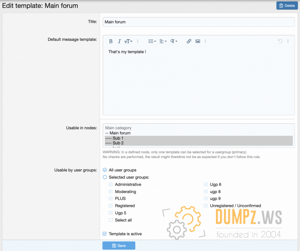Viewport: 300px width, 251px height.
Task: Open the paragraph format dropdown
Action: (174, 41)
